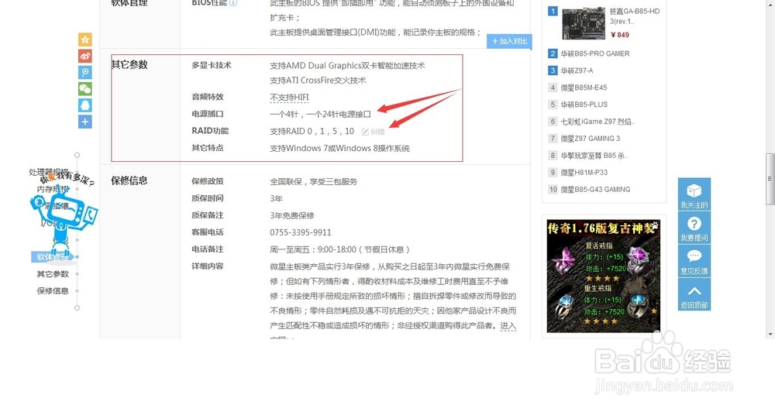Click the 支持Windows 7或Windows 8操作系统 text
Viewport: 775px width, 412px height.
point(339,148)
